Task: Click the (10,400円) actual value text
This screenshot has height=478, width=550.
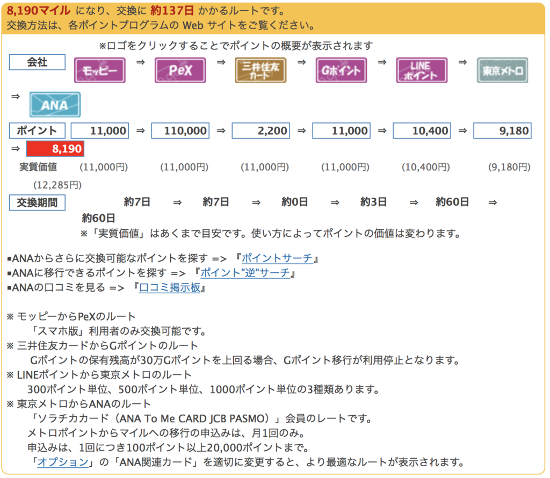Action: click(x=426, y=167)
